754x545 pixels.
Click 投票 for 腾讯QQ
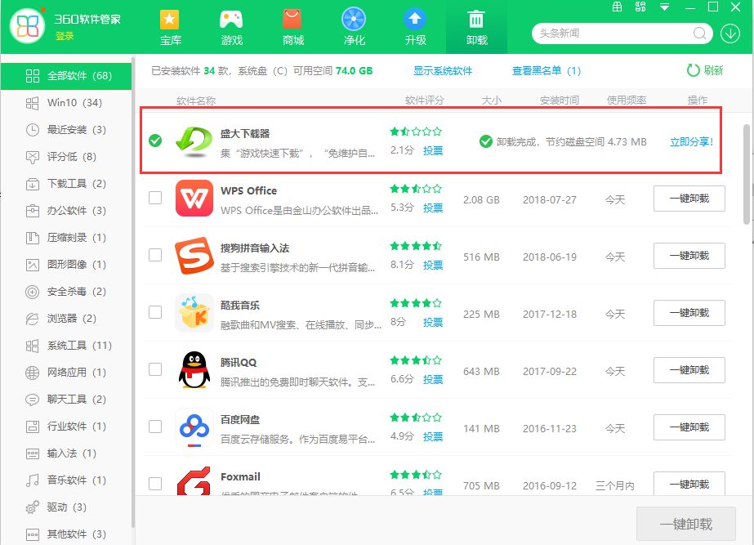(433, 379)
